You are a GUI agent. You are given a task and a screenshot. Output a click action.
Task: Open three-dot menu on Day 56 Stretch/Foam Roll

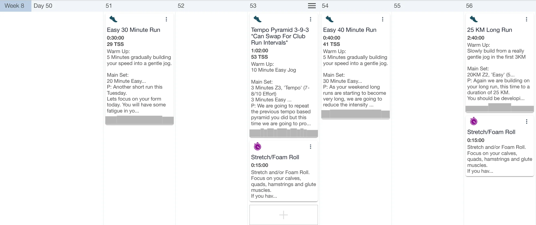526,122
